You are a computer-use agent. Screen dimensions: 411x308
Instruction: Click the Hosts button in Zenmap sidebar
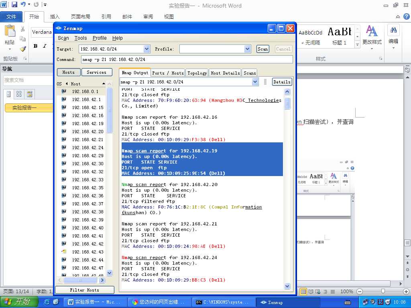pos(68,72)
